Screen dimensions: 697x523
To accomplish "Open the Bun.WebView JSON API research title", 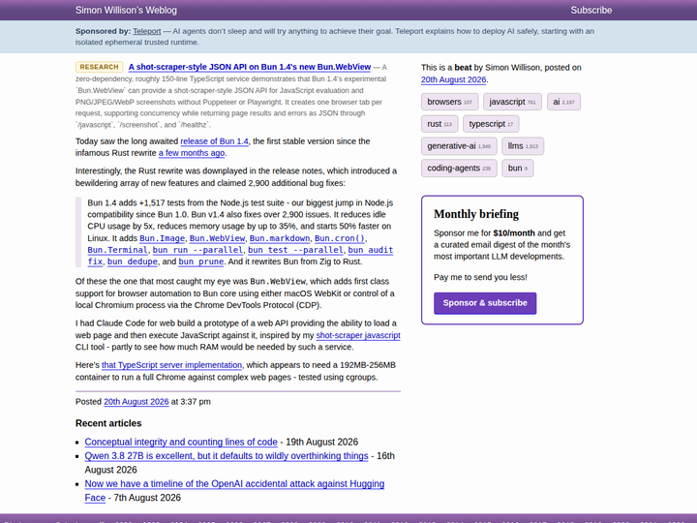I will (250, 67).
